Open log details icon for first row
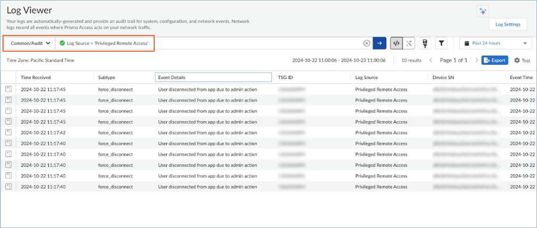The width and height of the screenshot is (537, 228). pyautogui.click(x=9, y=89)
